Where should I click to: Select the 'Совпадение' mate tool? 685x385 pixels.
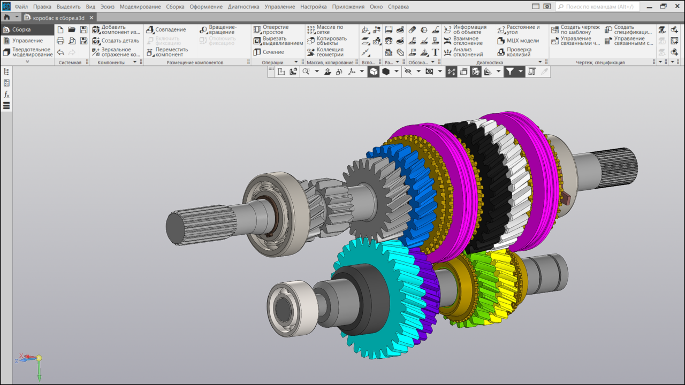tap(166, 29)
